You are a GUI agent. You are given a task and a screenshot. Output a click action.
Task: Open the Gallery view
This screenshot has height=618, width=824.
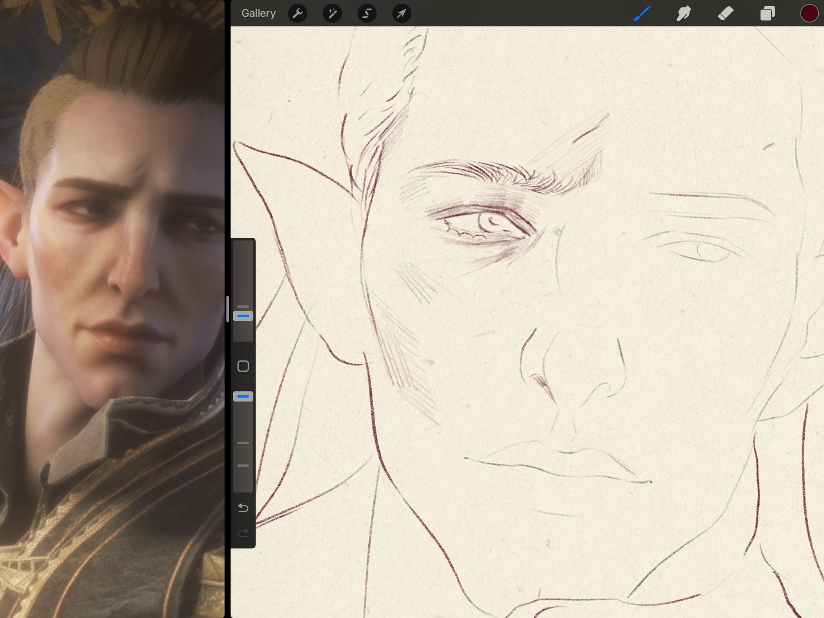(x=258, y=13)
